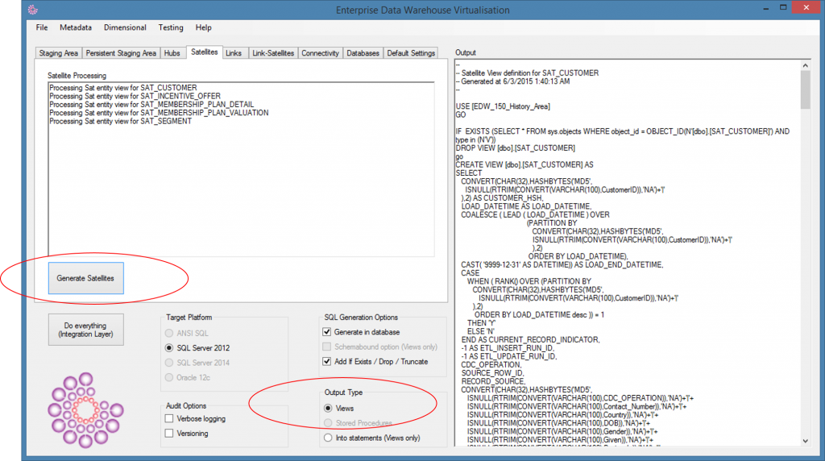The width and height of the screenshot is (825, 461).
Task: Click the Generate Satellites button
Action: click(x=85, y=278)
